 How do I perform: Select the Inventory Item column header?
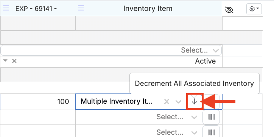(149, 8)
